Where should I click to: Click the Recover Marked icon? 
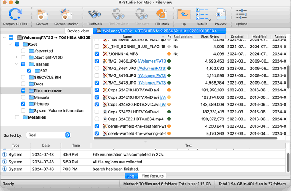tap(66, 15)
